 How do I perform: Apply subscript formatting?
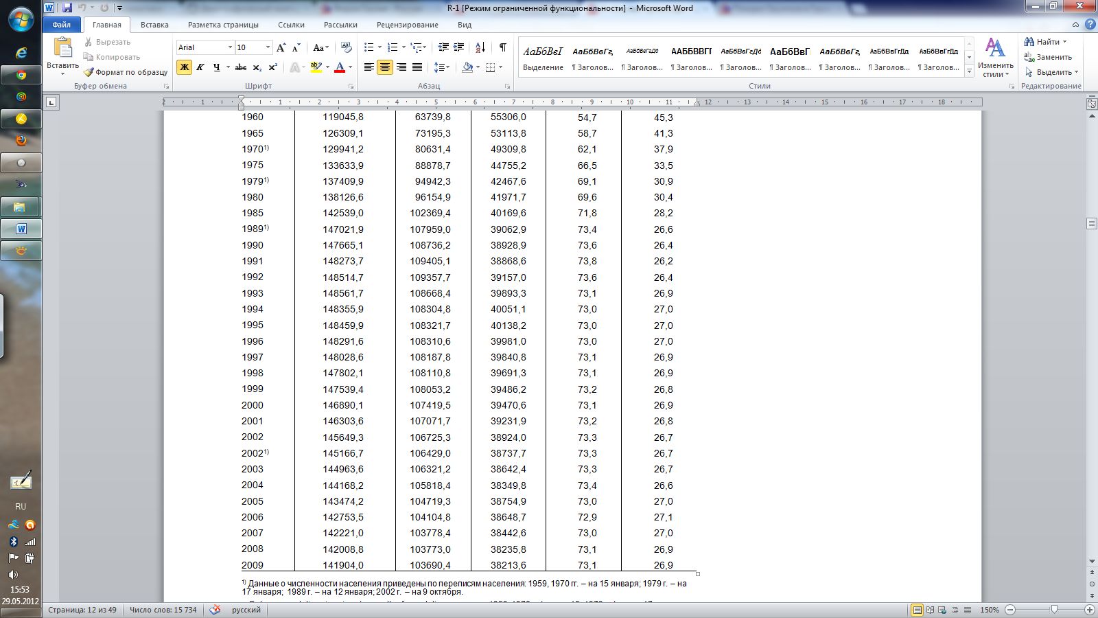(x=257, y=67)
